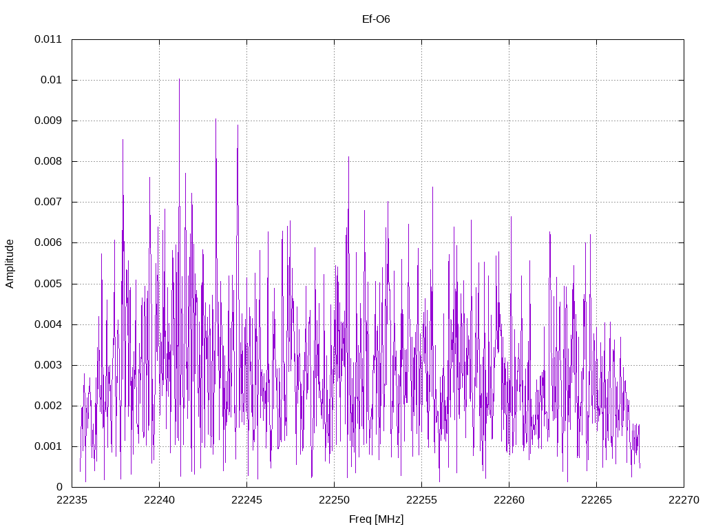This screenshot has height=529, width=705.
Task: Click the x-axis tick label 22250
Action: point(334,500)
